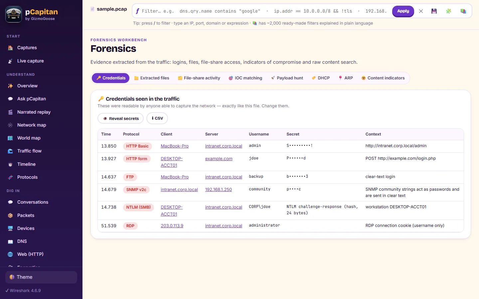Open the Overview sidebar item
Image resolution: width=479 pixels, height=299 pixels.
coord(41,86)
